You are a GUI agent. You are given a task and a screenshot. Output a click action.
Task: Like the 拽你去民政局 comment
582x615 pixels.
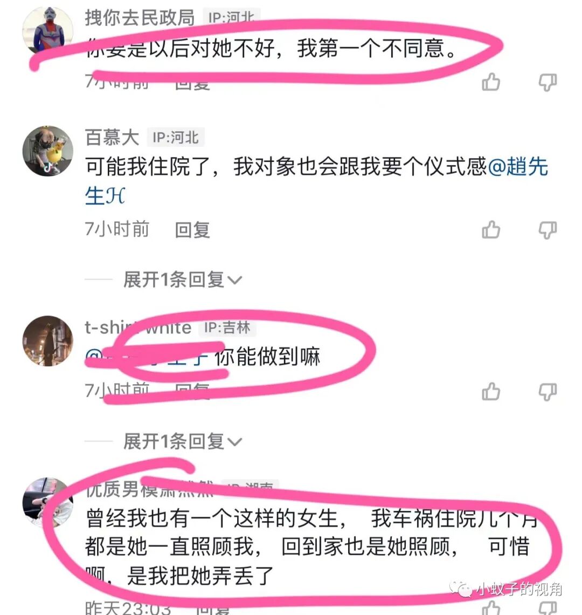pos(491,82)
